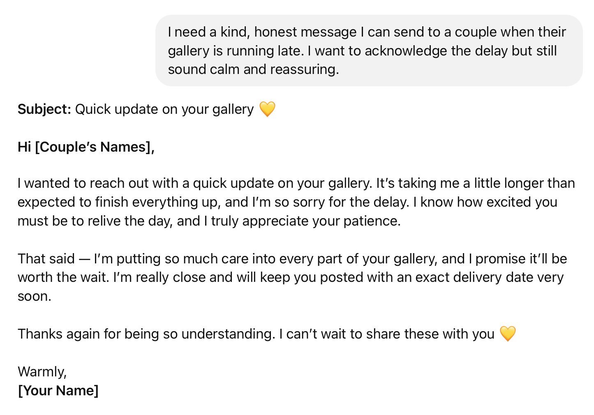
Task: Click the "Warmly," sign-off line
Action: (x=42, y=371)
